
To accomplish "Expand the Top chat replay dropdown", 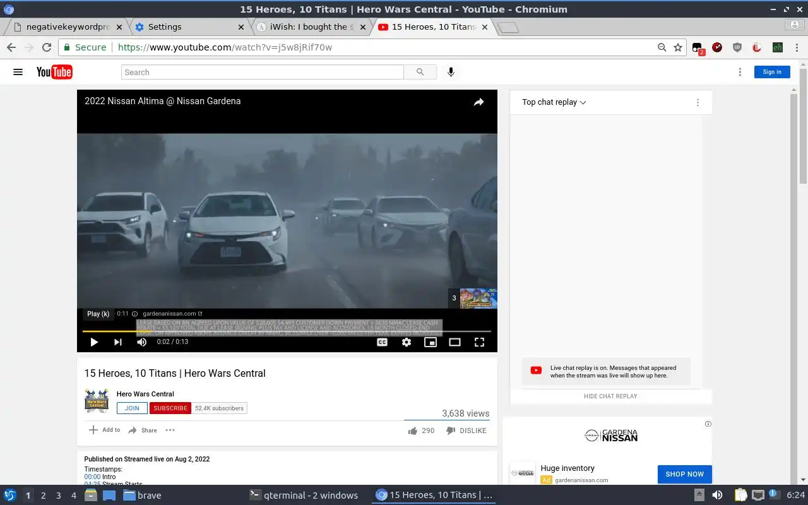I will point(554,102).
